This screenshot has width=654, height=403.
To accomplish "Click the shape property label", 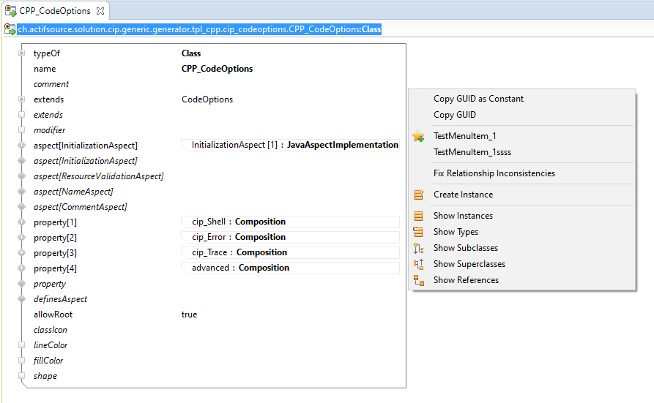I will coord(45,376).
